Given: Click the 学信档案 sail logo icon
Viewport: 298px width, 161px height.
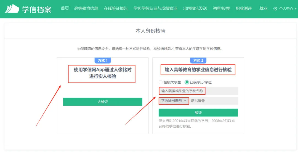Looking at the screenshot, I should click(12, 9).
